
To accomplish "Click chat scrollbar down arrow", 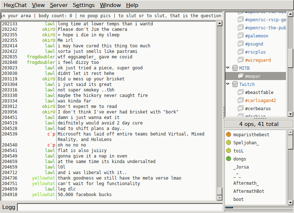I will [219, 198].
